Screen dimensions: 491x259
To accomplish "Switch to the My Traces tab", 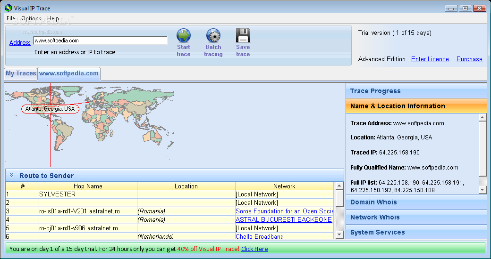I will pyautogui.click(x=21, y=73).
